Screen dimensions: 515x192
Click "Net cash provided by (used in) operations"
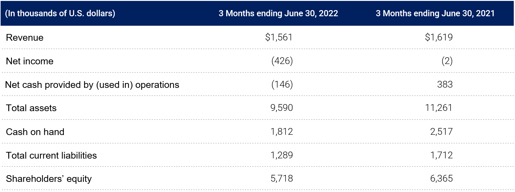[92, 85]
